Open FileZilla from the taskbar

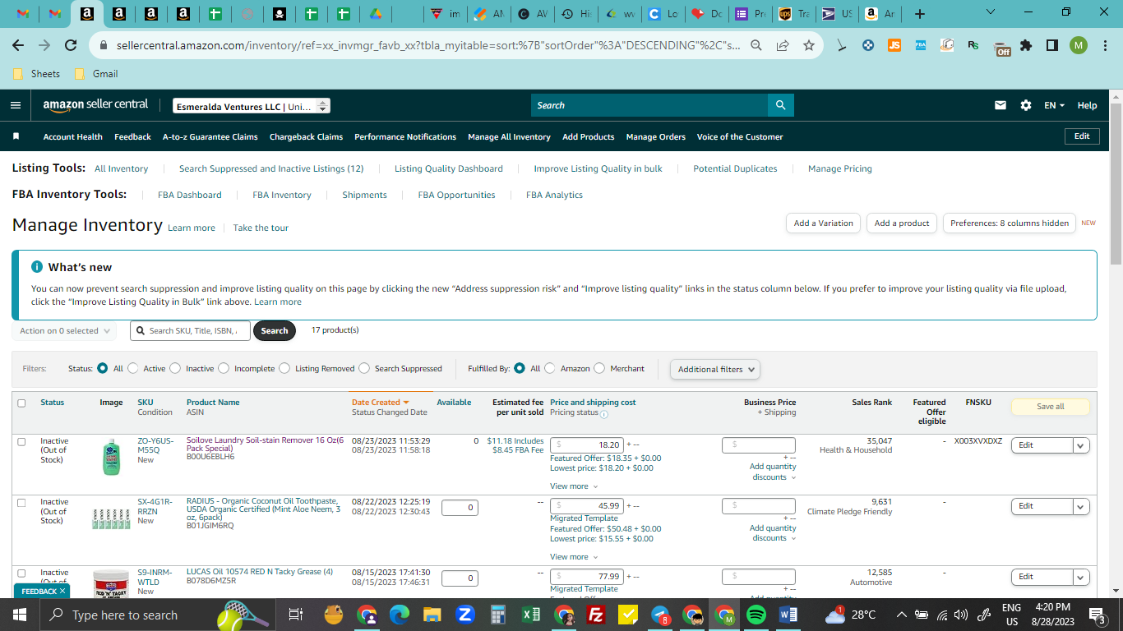click(x=597, y=615)
